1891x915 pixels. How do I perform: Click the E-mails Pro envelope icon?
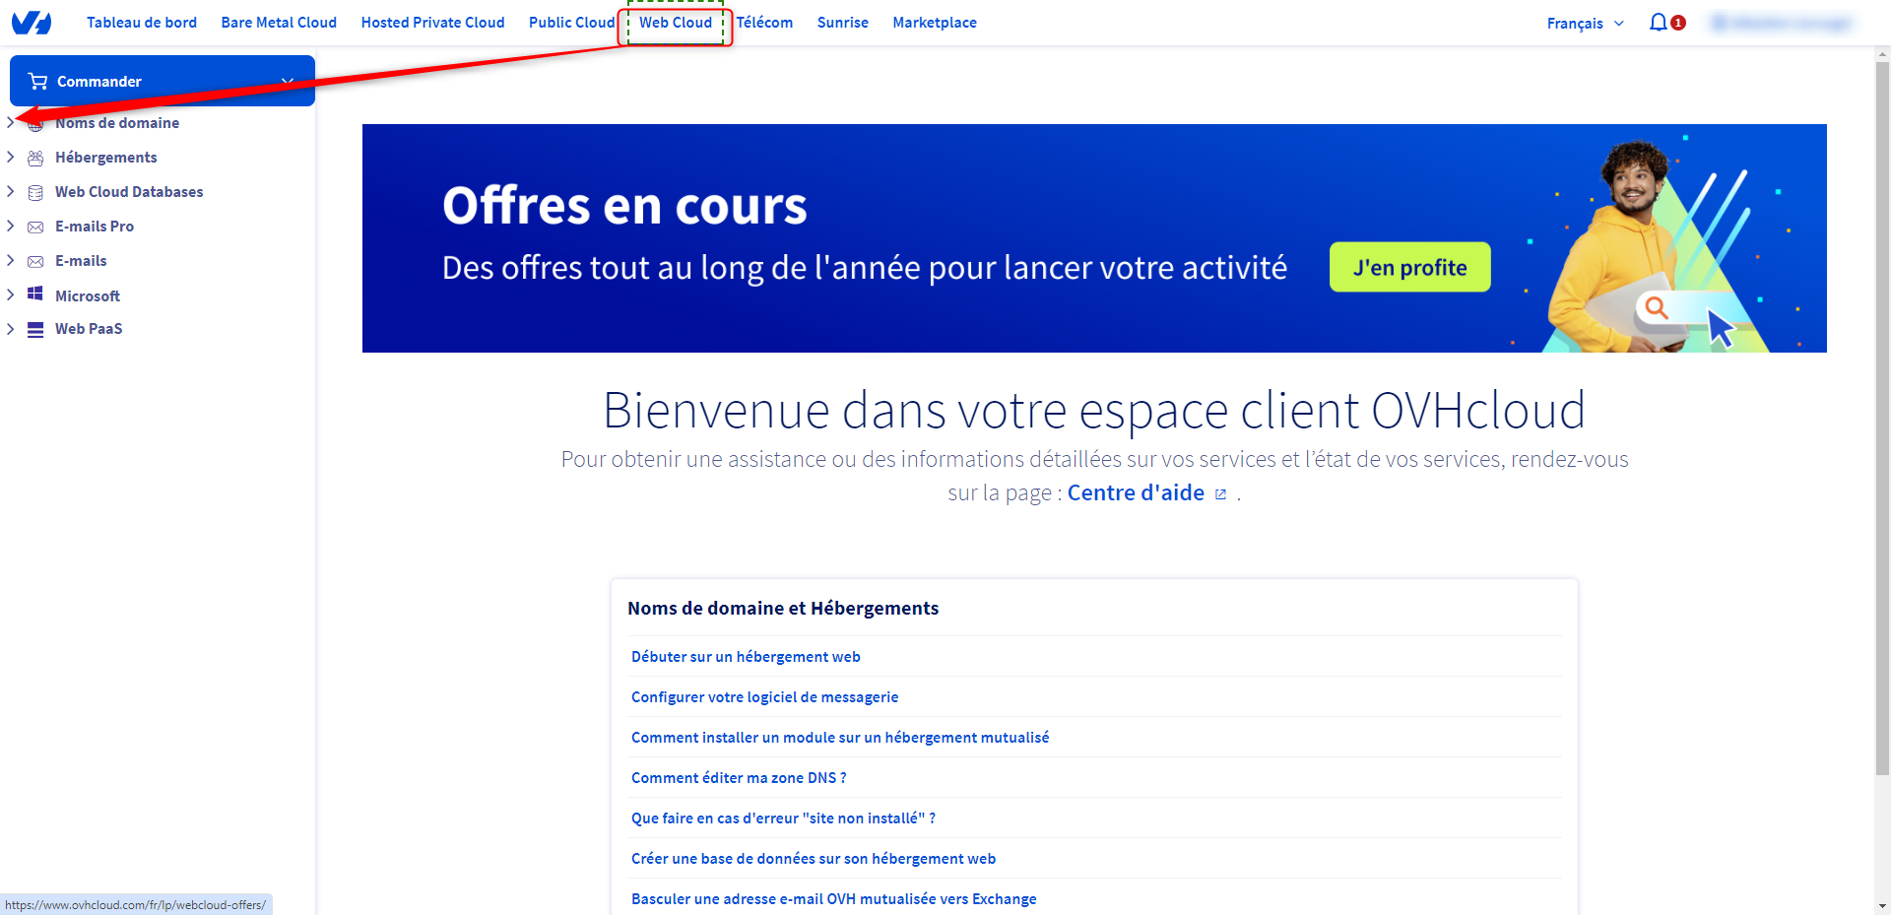point(35,227)
